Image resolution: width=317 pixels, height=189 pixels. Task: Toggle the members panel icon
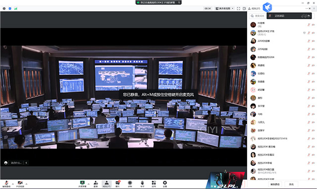click(x=106, y=184)
